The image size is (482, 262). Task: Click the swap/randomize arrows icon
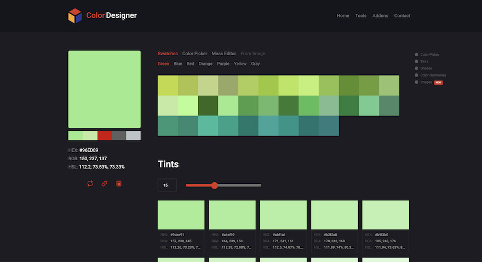(x=90, y=184)
